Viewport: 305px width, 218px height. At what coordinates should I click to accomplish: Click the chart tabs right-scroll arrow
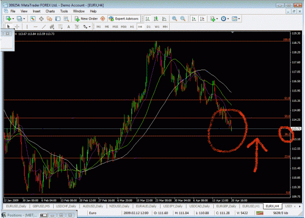(300, 206)
